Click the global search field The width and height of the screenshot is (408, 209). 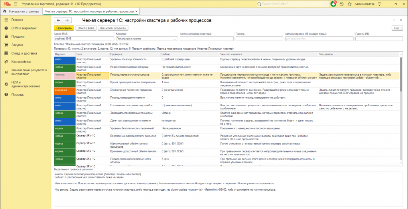[x=292, y=4]
